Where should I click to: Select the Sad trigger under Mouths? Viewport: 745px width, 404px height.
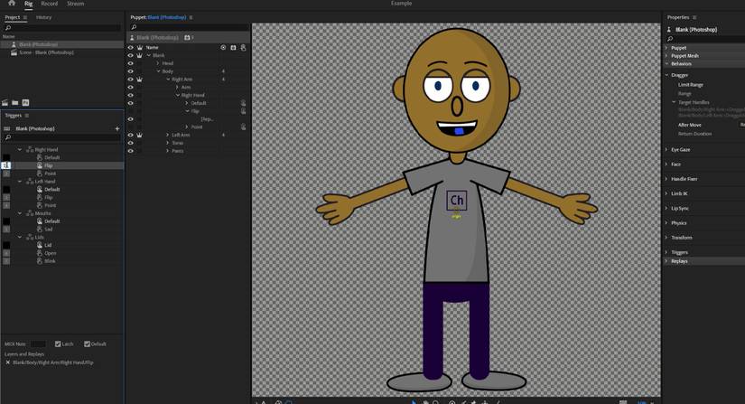49,230
